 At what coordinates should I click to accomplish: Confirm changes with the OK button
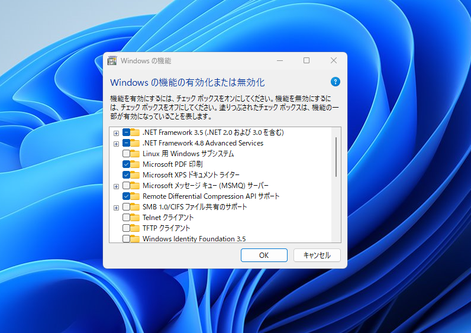click(264, 256)
